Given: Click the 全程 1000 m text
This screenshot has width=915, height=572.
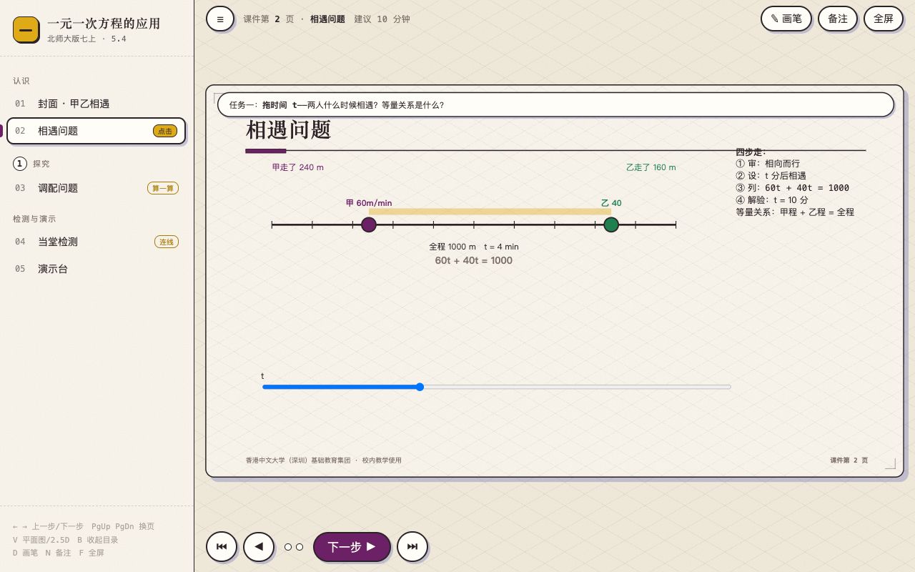Looking at the screenshot, I should pyautogui.click(x=452, y=247).
